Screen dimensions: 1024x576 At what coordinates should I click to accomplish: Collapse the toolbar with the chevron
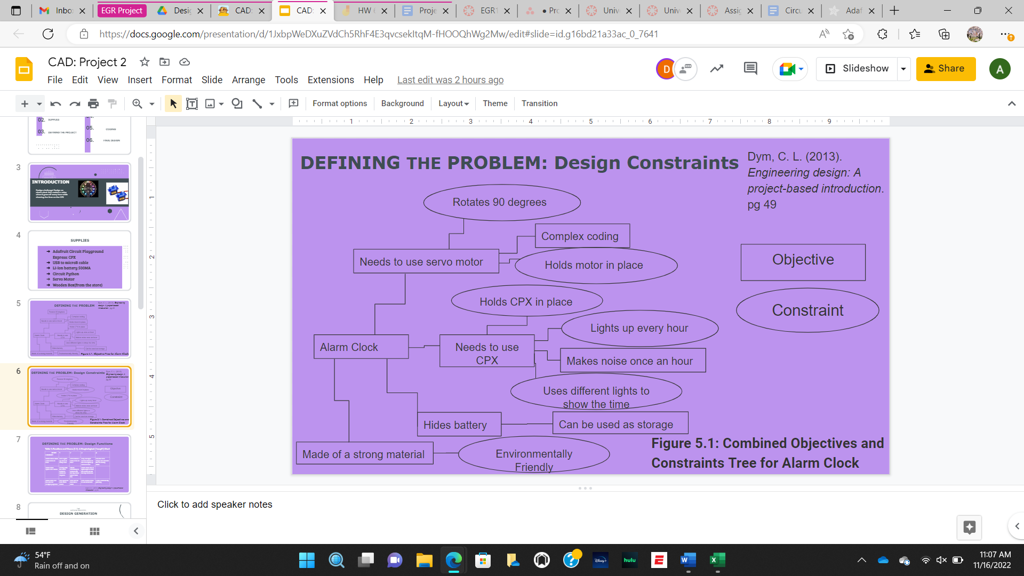(1012, 103)
